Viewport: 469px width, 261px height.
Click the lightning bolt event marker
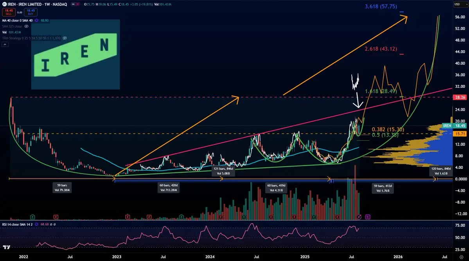click(x=359, y=217)
